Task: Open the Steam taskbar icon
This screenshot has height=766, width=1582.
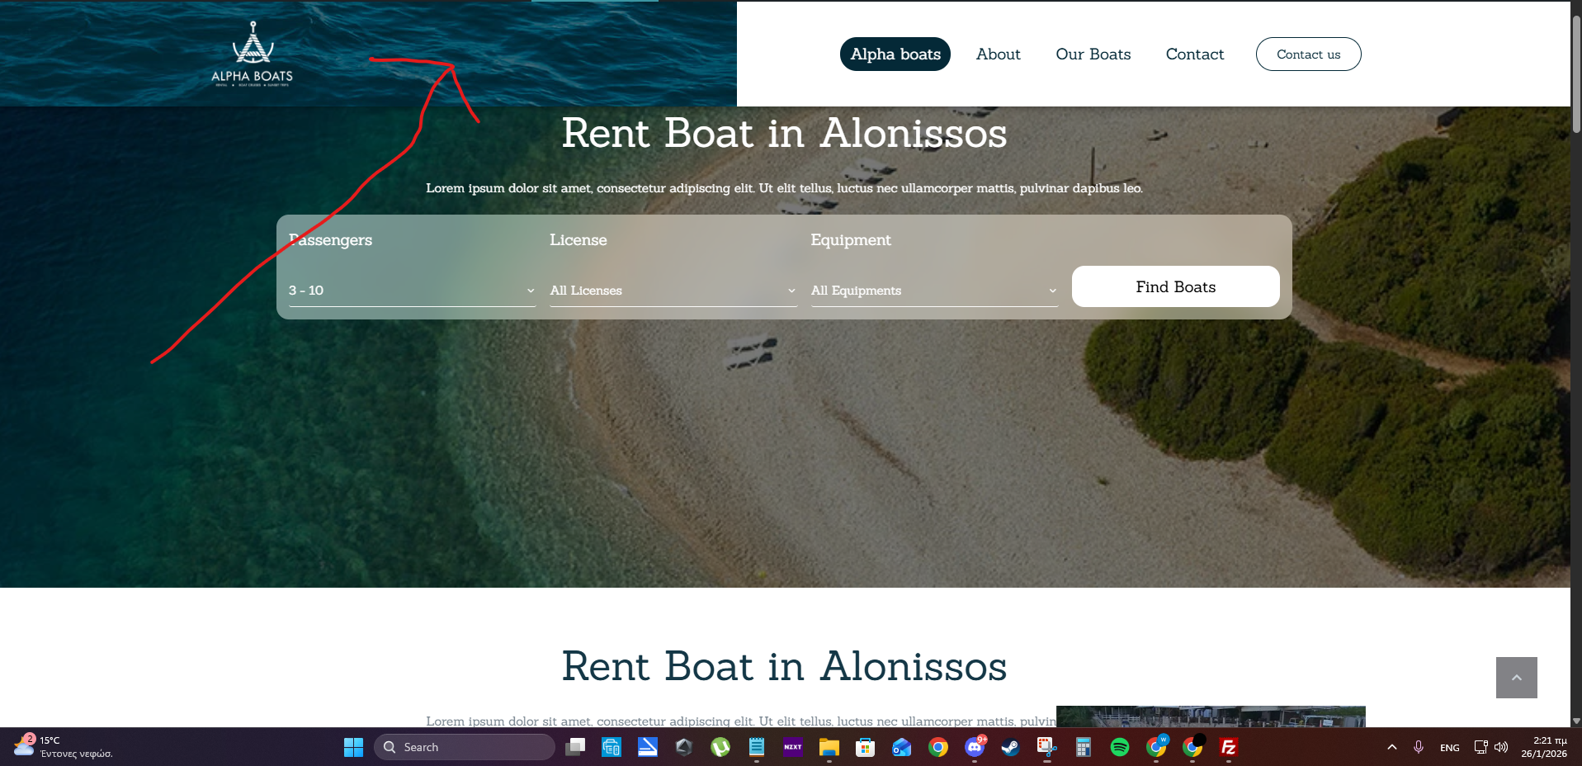Action: click(1010, 747)
